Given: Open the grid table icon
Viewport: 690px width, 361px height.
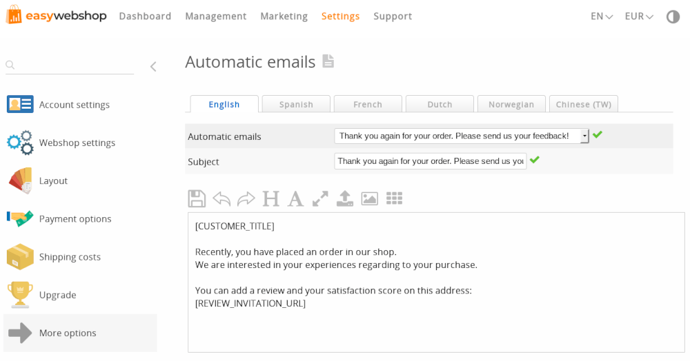Looking at the screenshot, I should tap(394, 198).
